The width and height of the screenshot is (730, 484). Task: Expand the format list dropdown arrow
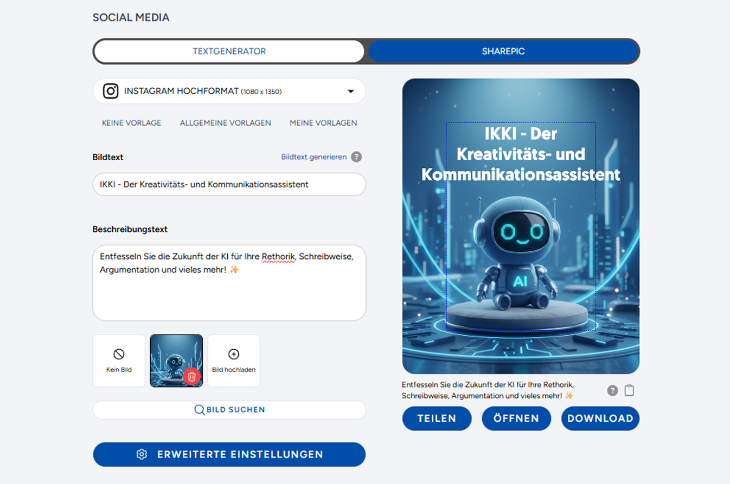click(x=350, y=91)
